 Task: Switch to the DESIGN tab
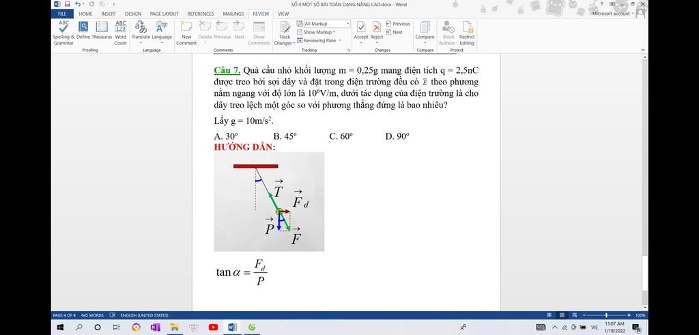133,14
